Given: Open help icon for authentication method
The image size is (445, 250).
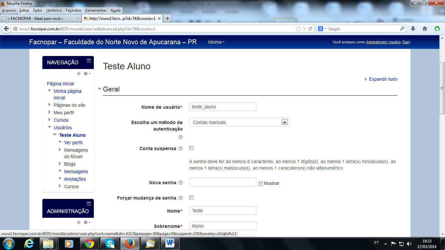Looking at the screenshot, I should click(180, 137).
